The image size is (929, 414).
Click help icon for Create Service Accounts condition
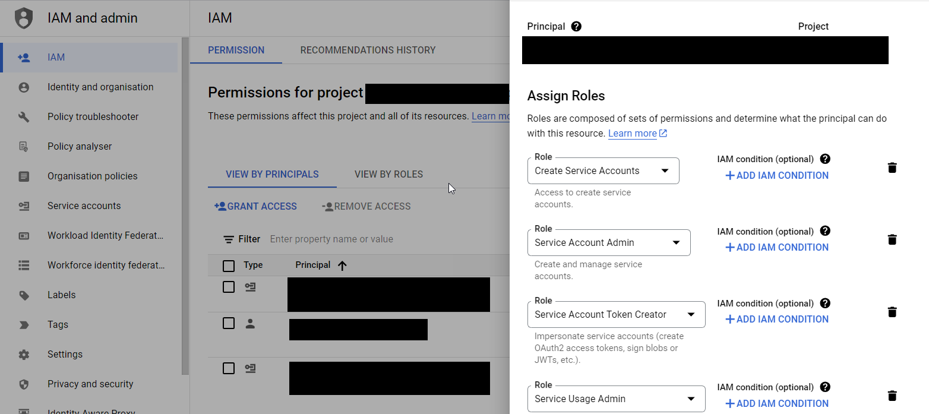[x=825, y=159]
